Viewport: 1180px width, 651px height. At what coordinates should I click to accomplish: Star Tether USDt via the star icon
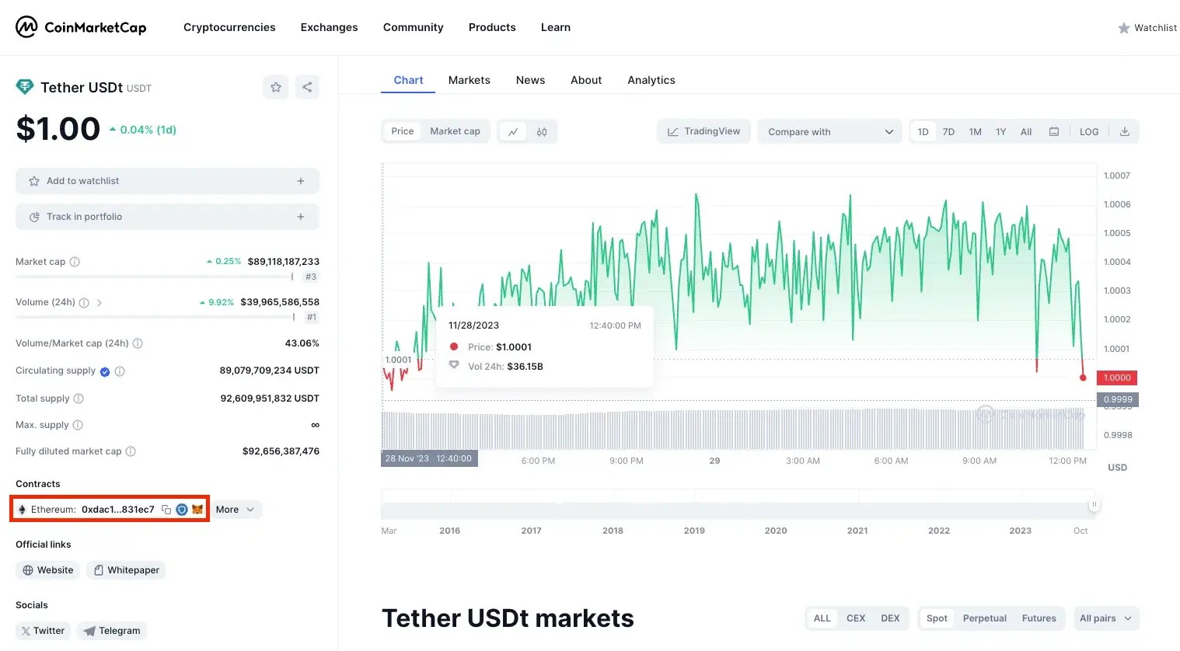[275, 87]
